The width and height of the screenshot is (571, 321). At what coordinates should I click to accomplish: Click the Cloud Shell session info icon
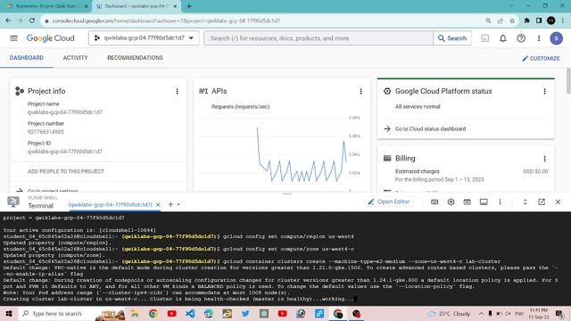pyautogui.click(x=484, y=202)
